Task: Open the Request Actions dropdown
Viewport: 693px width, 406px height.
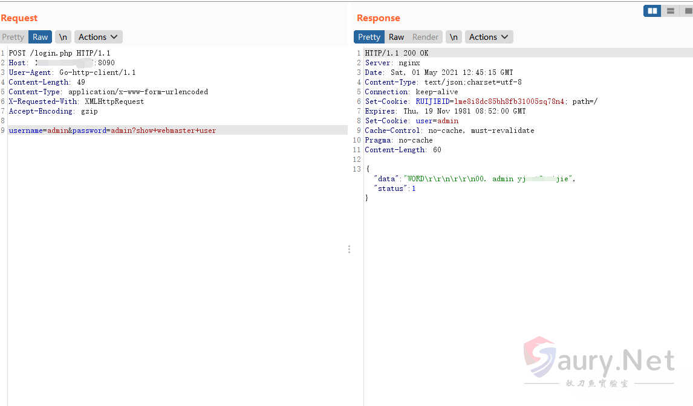Action: (x=99, y=37)
